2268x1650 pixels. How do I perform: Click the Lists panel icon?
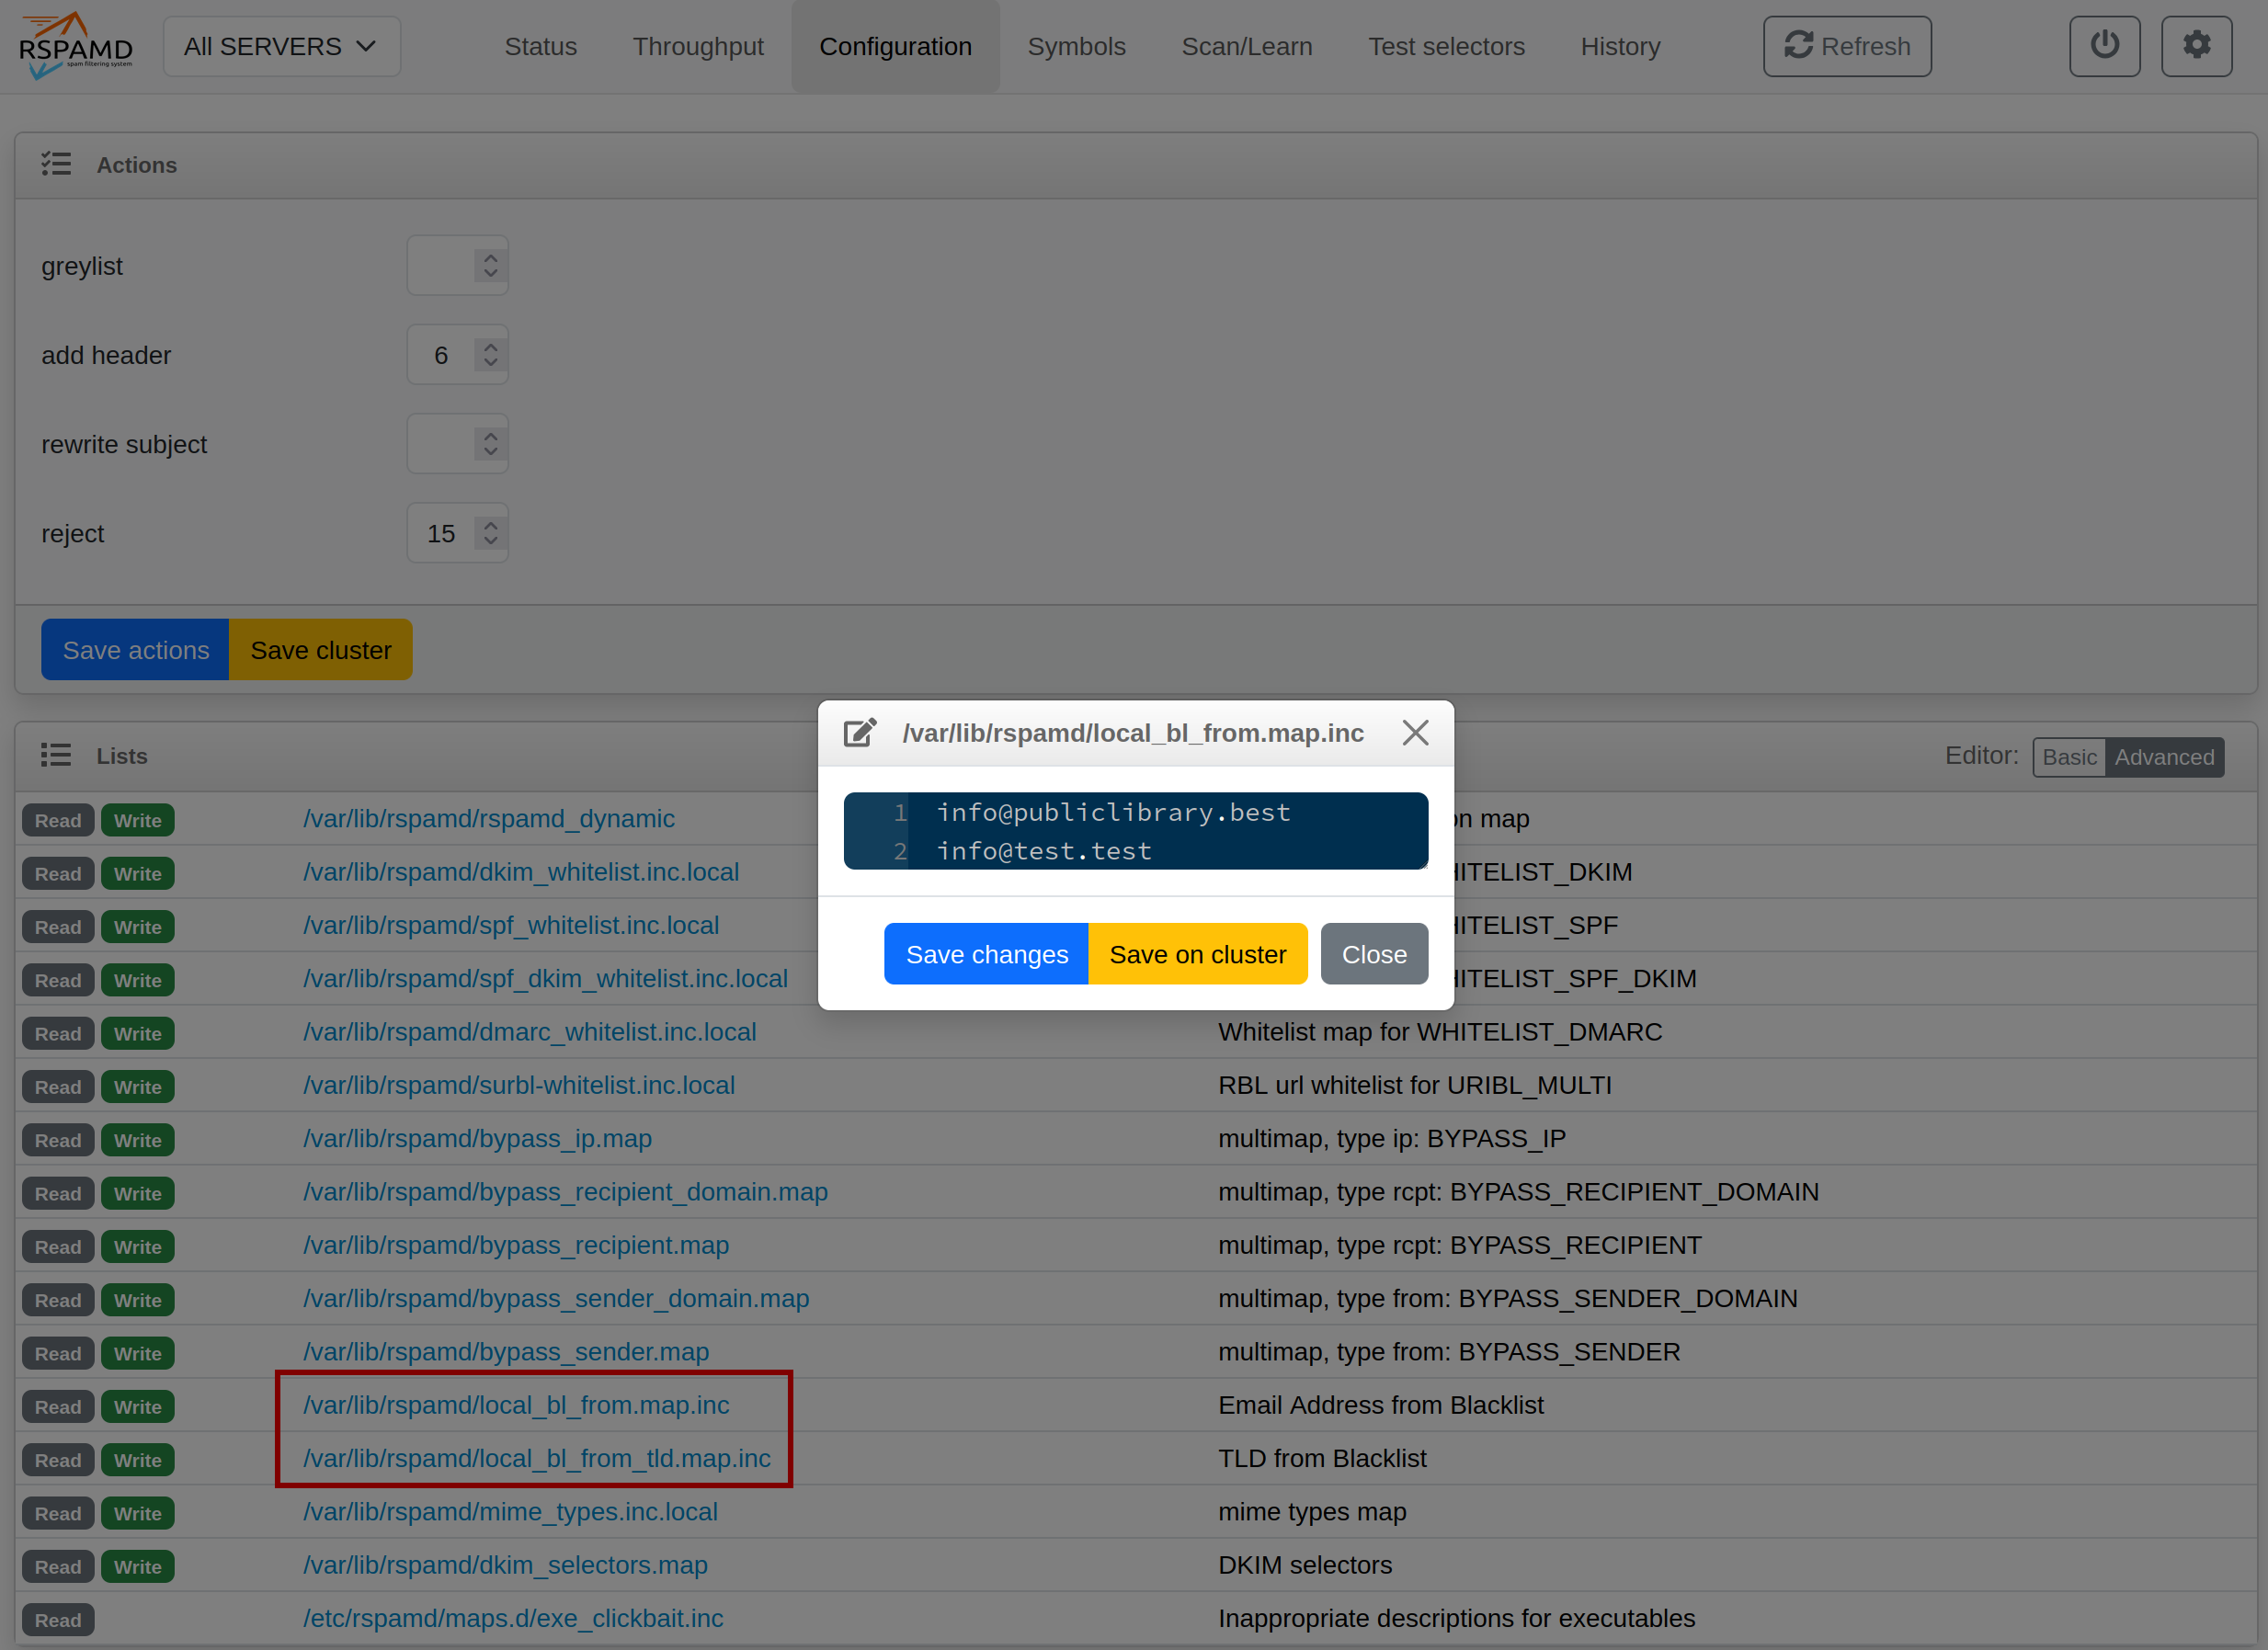click(56, 755)
